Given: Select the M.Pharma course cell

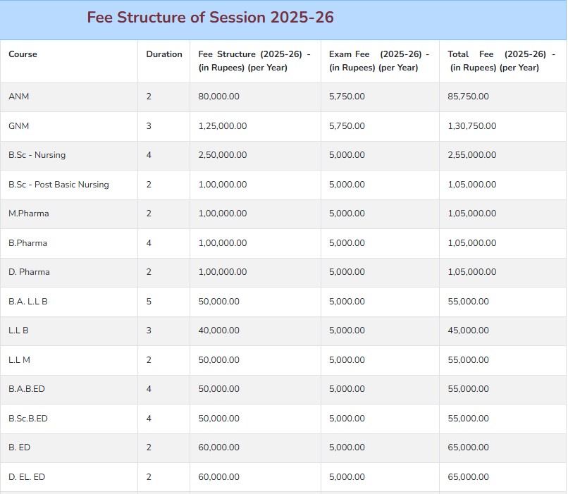Looking at the screenshot, I should tap(29, 214).
